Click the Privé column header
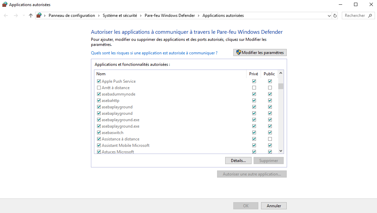Screen dimensions: 377x213 tap(254, 74)
